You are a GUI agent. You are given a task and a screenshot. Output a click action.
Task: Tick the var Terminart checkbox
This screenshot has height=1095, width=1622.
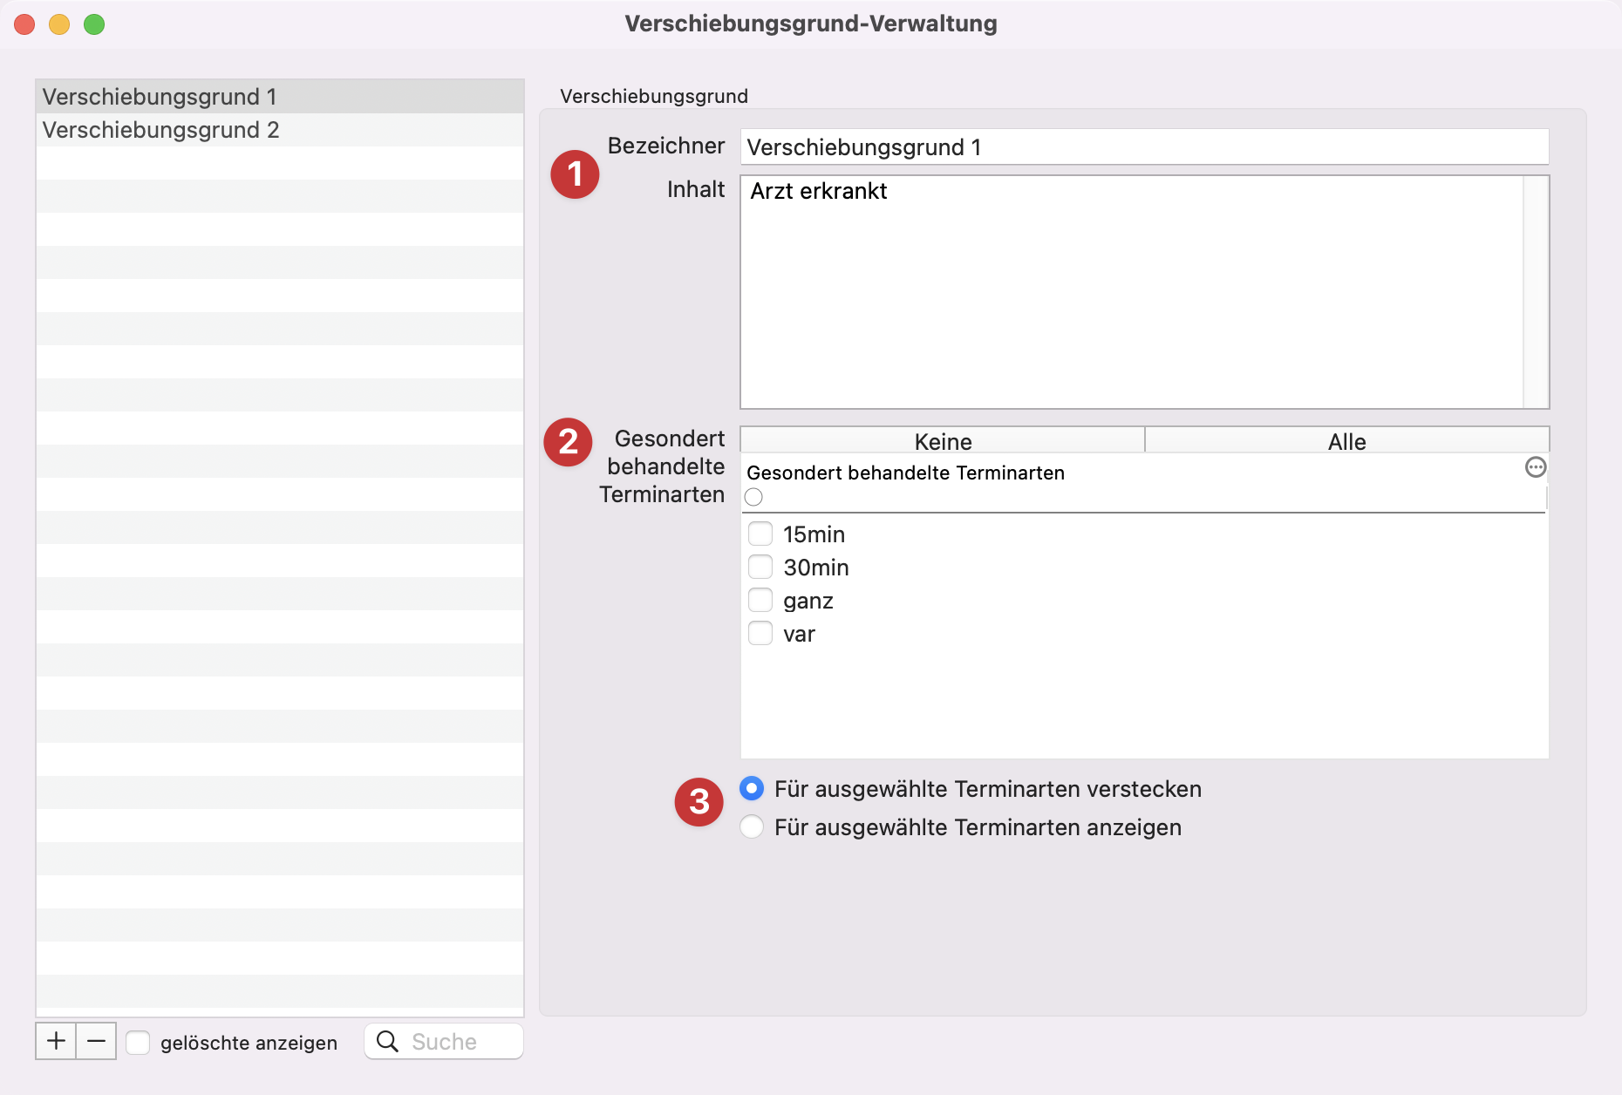point(760,633)
